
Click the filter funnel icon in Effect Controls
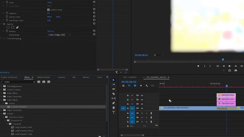coord(116,72)
